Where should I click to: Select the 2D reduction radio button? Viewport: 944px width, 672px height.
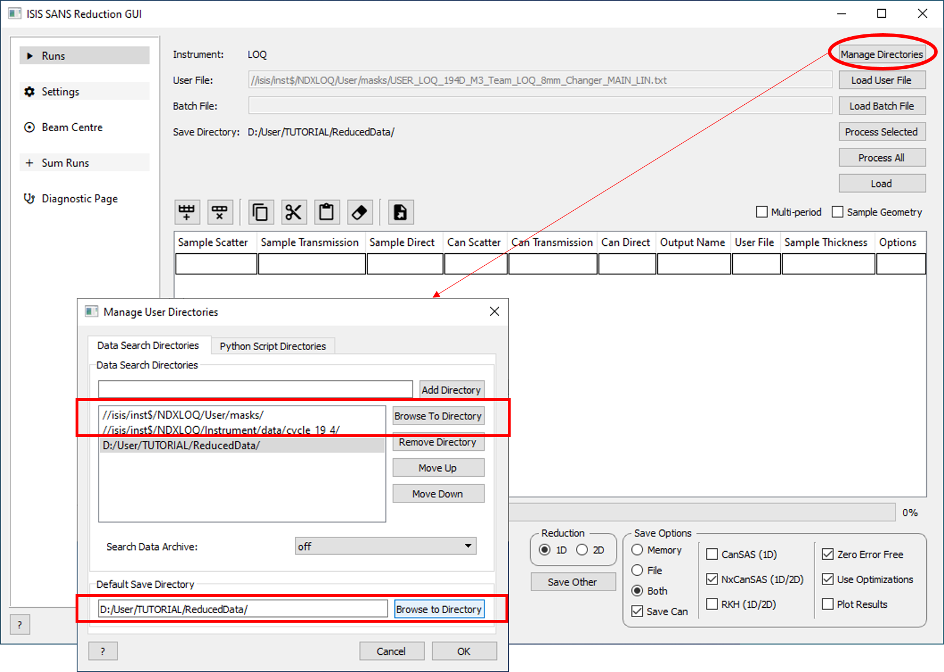[582, 550]
